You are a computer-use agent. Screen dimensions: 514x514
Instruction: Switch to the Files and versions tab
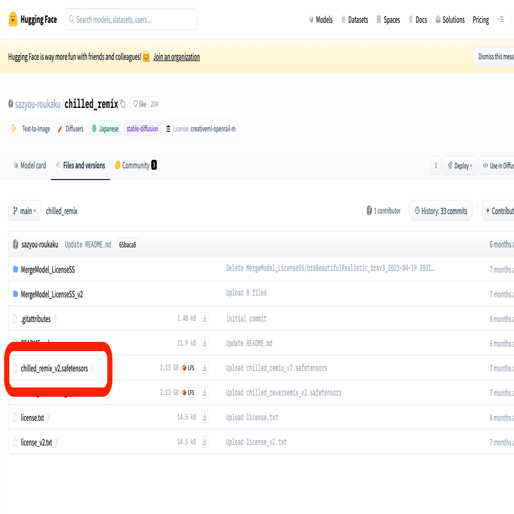click(80, 165)
